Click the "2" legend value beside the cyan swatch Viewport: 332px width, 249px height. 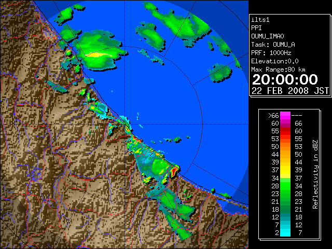(277, 233)
